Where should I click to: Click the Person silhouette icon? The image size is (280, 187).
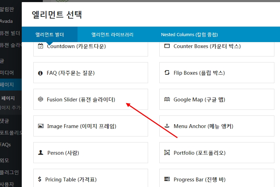pos(41,152)
